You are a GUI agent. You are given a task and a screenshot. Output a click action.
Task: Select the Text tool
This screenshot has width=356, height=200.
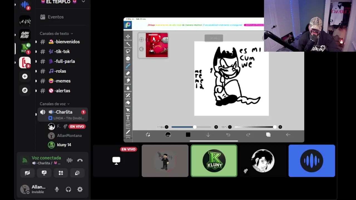click(128, 117)
